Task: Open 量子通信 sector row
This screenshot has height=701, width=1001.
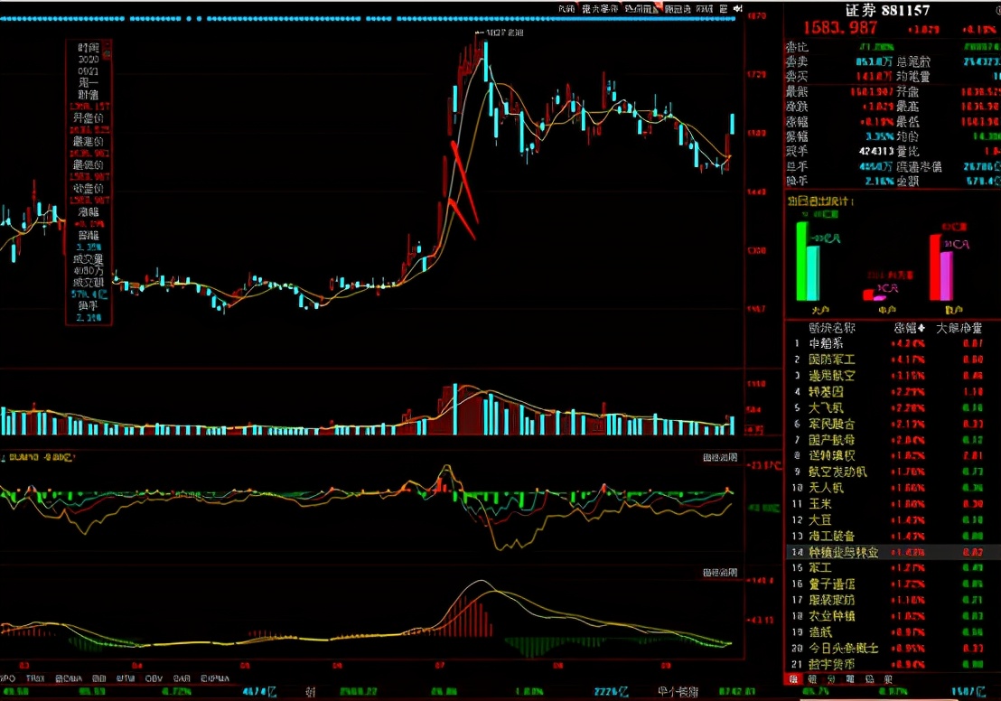Action: click(893, 584)
